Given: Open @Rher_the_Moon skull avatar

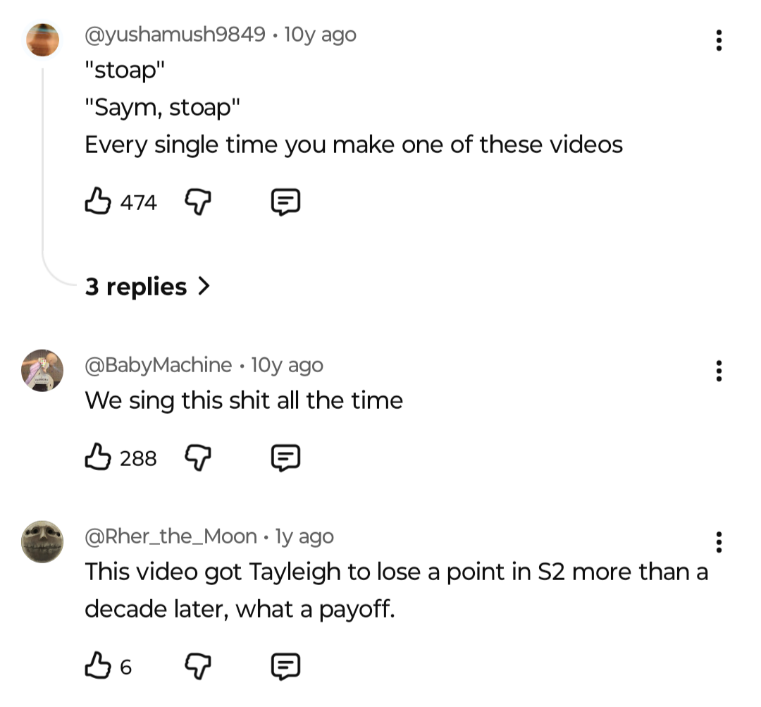Looking at the screenshot, I should [43, 541].
